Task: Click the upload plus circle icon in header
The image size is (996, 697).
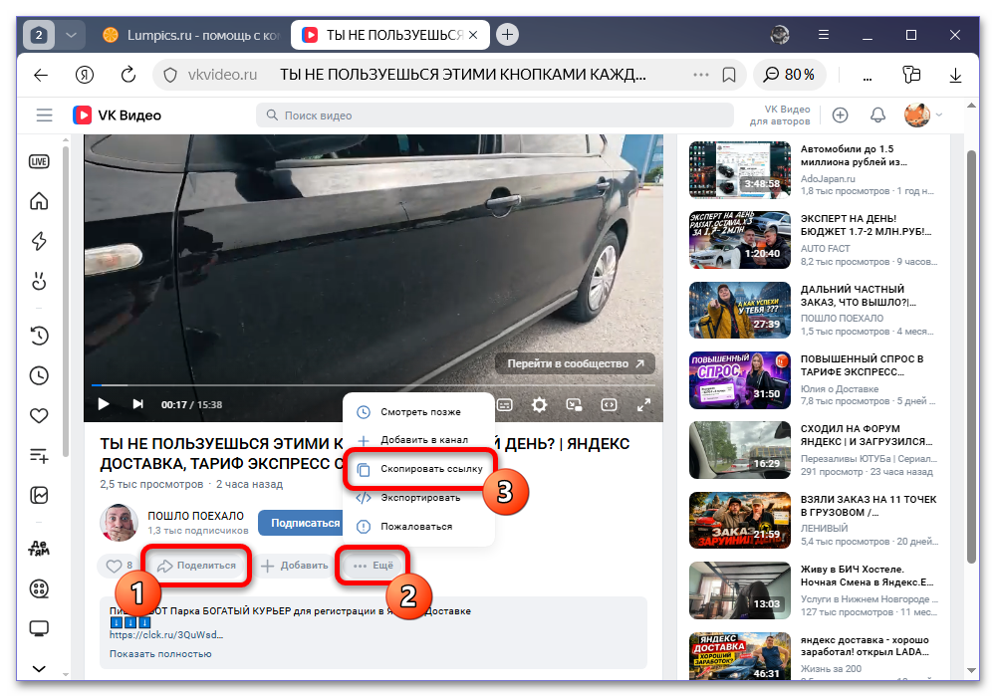Action: tap(840, 115)
